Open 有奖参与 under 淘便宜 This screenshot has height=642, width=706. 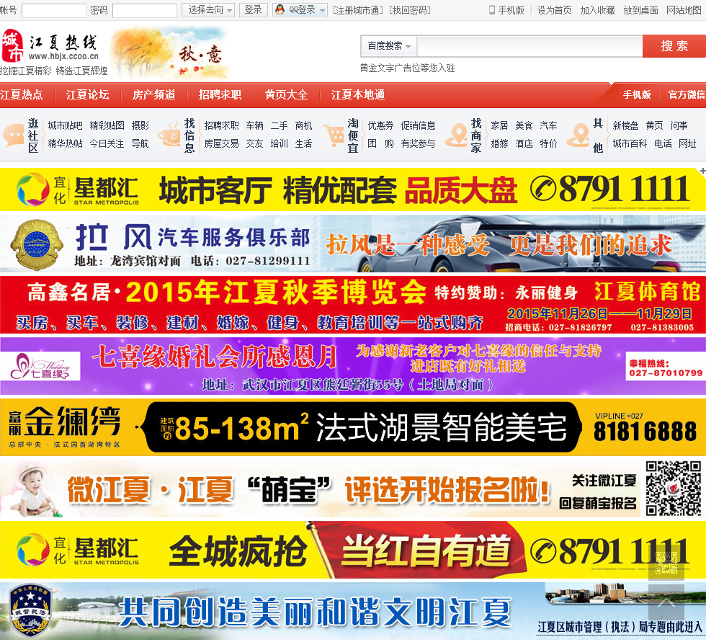pos(419,143)
